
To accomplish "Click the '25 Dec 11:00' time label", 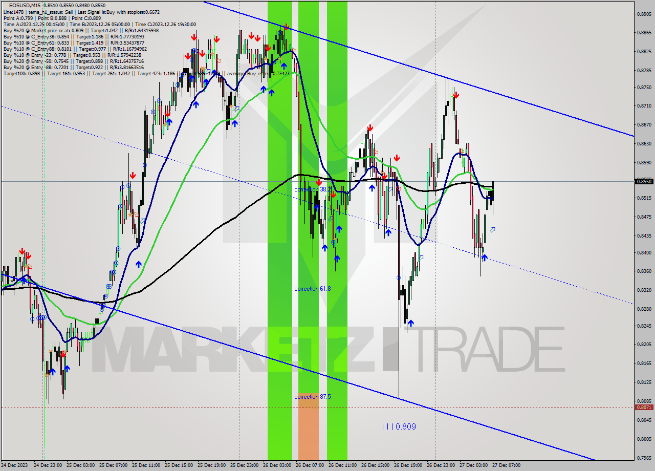I will [x=146, y=465].
